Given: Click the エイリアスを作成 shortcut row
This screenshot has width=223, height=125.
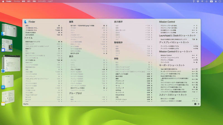Looking at the screenshot, I should (44, 74).
